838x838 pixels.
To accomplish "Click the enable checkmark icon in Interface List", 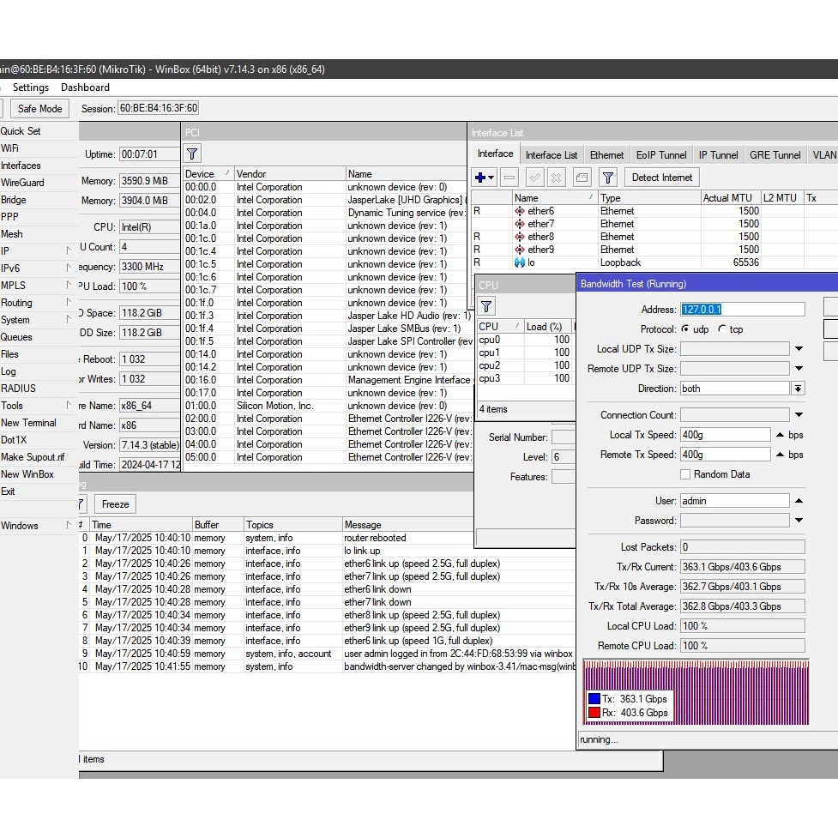I will [x=534, y=178].
